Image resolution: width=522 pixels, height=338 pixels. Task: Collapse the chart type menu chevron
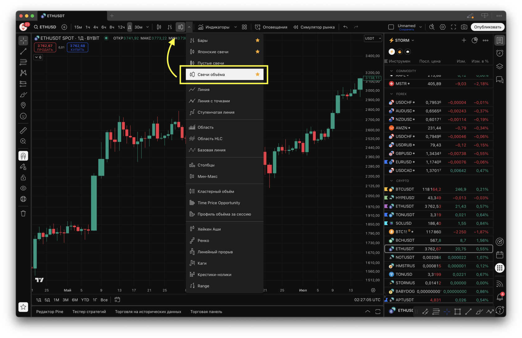(189, 27)
